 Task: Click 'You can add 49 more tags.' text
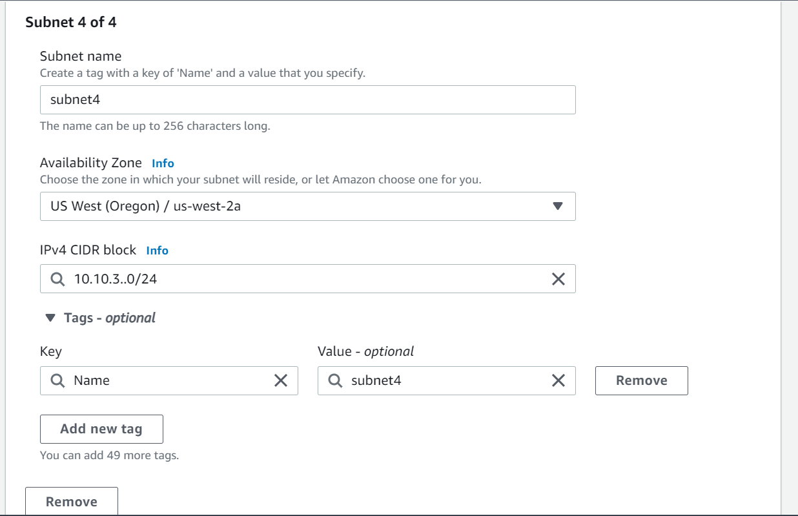click(x=110, y=455)
